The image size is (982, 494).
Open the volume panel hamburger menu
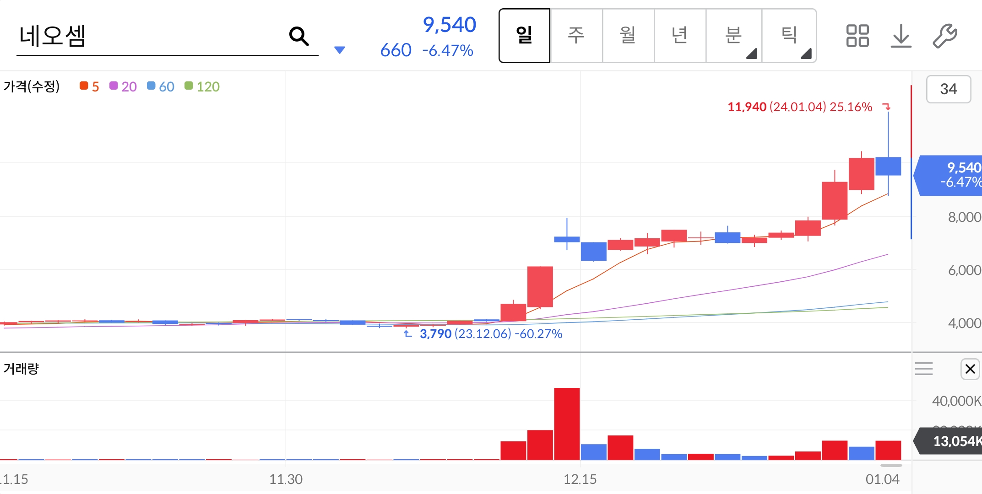click(x=924, y=369)
